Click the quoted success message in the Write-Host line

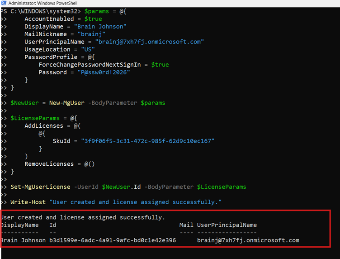(x=135, y=202)
